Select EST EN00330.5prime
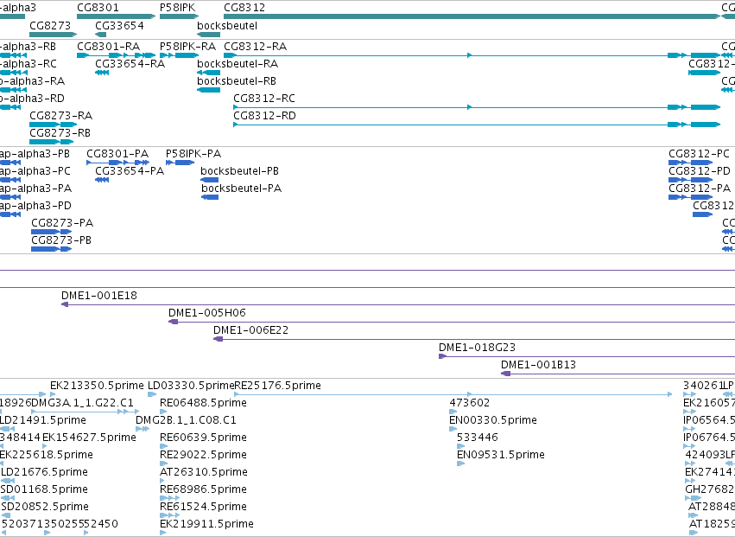This screenshot has width=735, height=537. tap(493, 420)
